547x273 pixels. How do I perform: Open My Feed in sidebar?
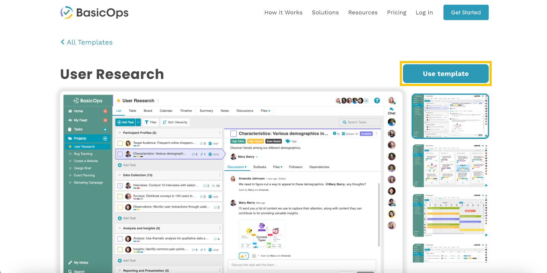click(81, 120)
